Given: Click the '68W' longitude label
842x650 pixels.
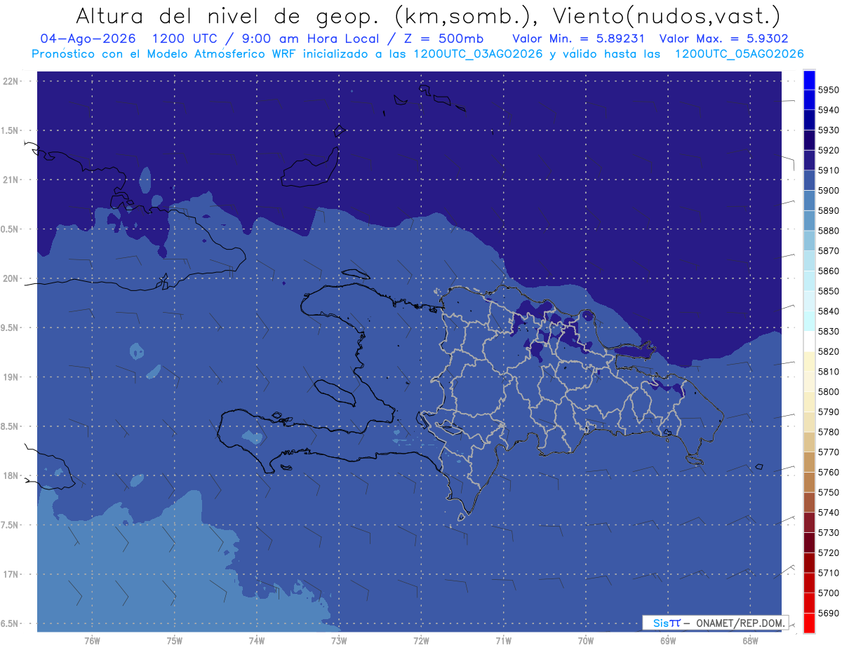Looking at the screenshot, I should 750,641.
